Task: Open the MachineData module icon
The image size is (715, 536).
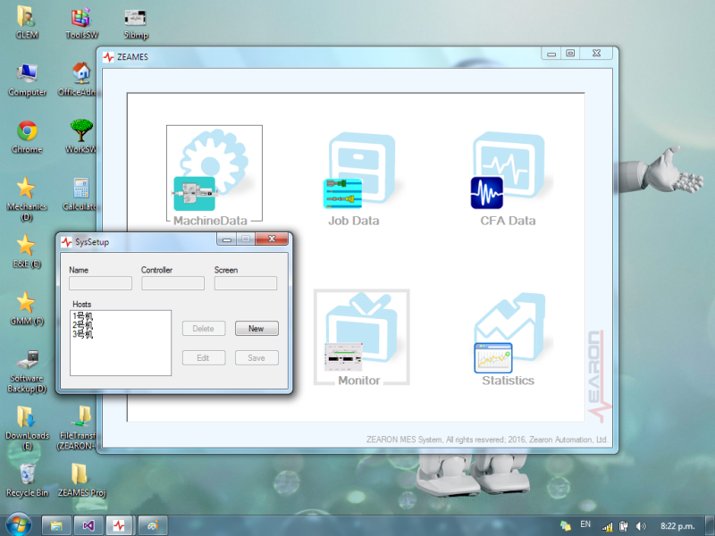Action: click(x=214, y=174)
